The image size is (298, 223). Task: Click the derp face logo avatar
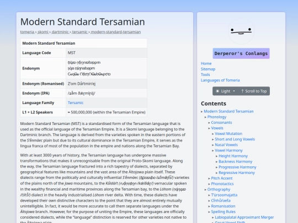point(241,31)
